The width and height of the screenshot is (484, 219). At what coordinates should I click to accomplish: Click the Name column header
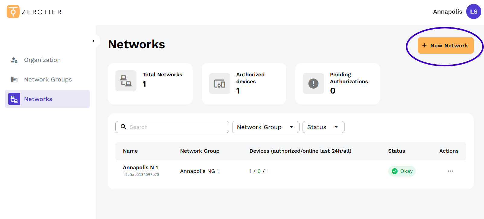coord(130,151)
